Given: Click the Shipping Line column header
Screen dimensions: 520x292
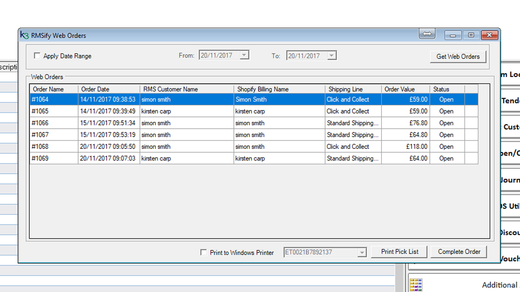Looking at the screenshot, I should (x=353, y=89).
